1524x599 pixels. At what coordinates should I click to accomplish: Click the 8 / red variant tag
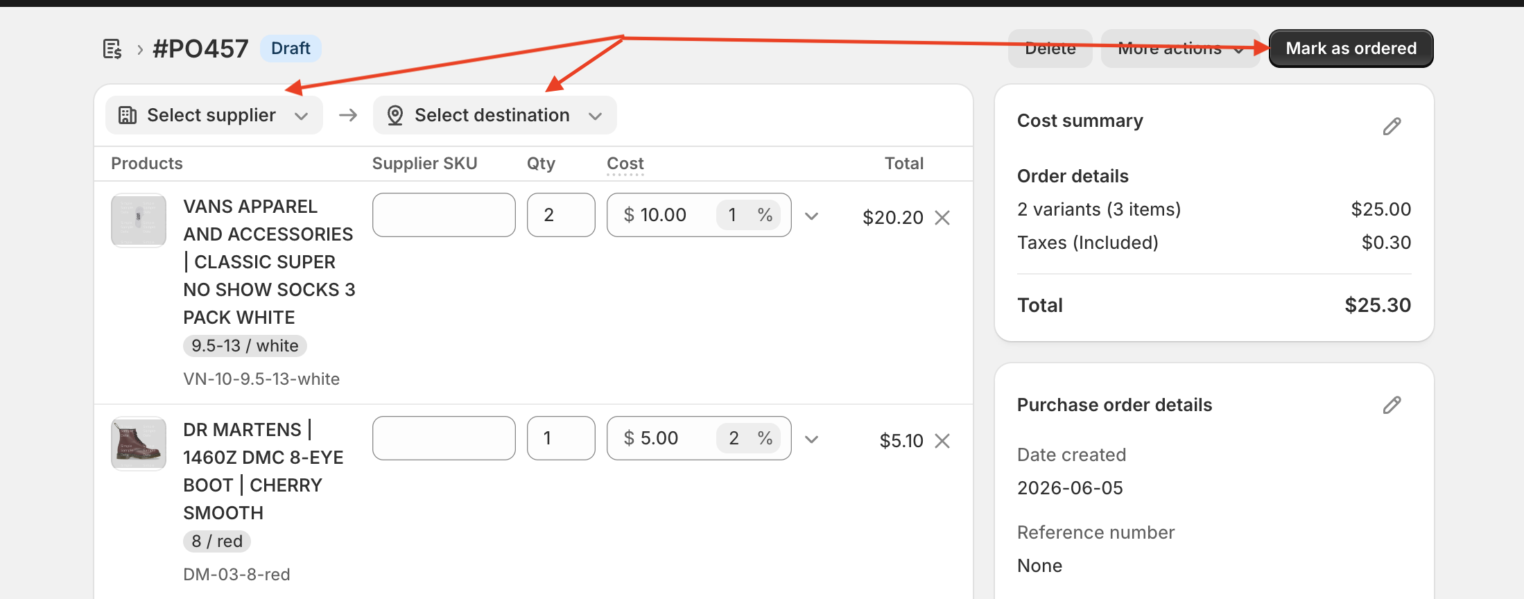[217, 541]
